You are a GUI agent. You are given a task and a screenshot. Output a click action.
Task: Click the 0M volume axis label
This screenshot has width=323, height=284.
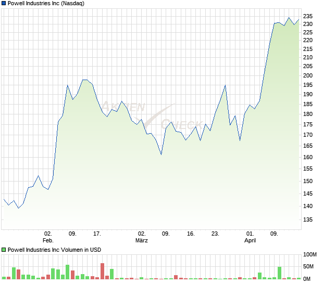pos(307,279)
